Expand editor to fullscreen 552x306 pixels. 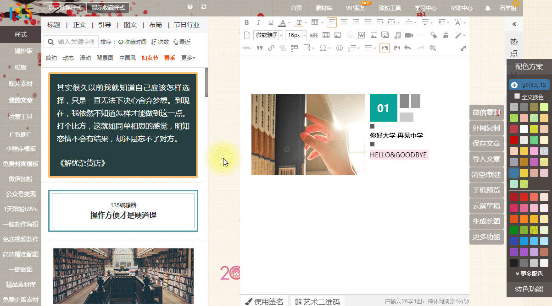coord(463,48)
